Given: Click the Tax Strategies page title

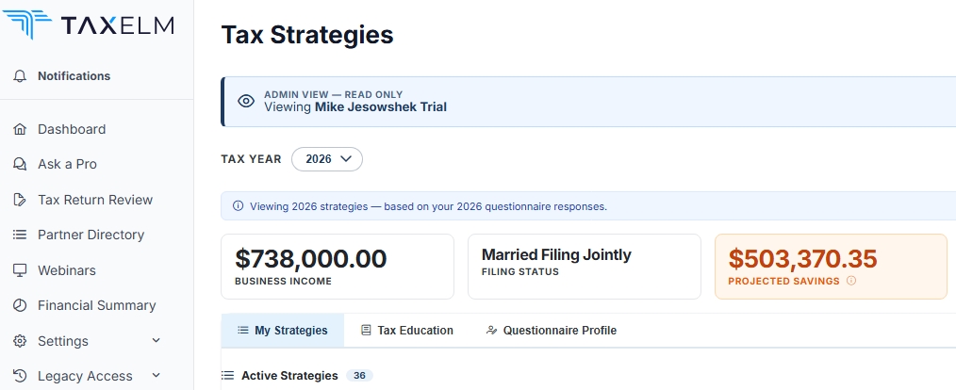Looking at the screenshot, I should pyautogui.click(x=307, y=35).
